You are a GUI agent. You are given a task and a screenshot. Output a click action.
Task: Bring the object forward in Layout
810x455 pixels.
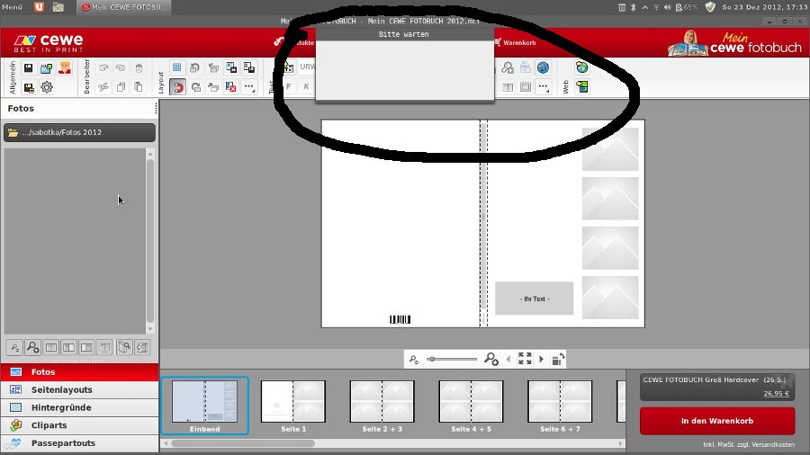(213, 67)
